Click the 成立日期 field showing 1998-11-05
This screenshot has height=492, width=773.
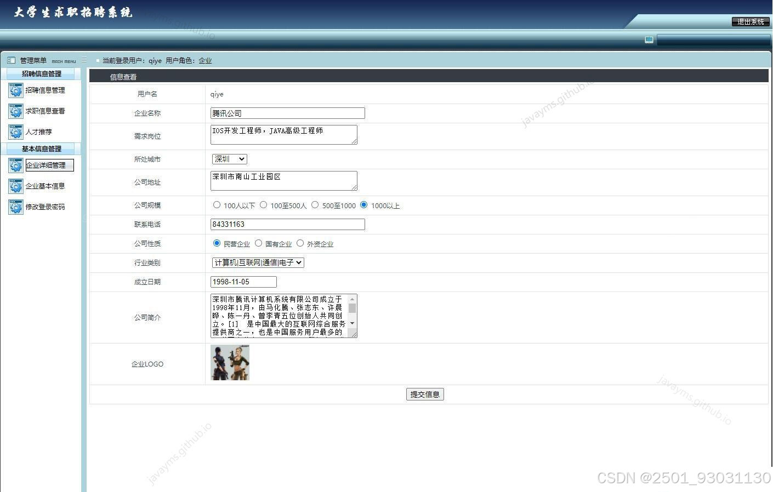(x=243, y=282)
